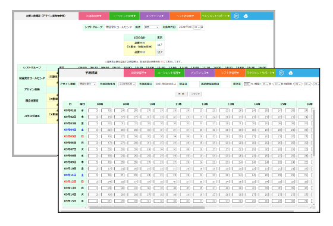Open the orange シフト表管理 menu in the rear window
The width and height of the screenshot is (333, 226).
pos(185,16)
